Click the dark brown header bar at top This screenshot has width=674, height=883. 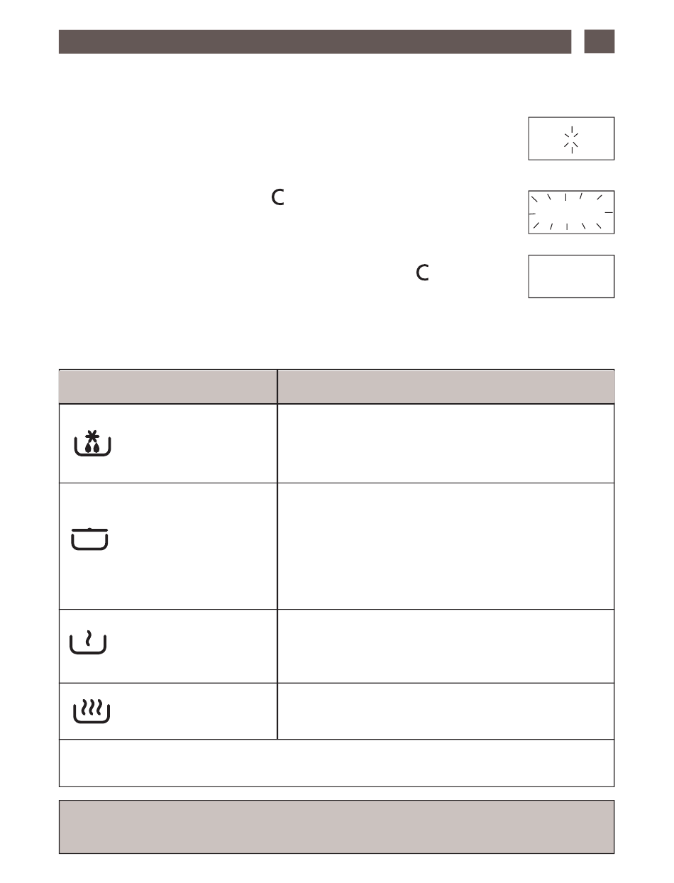(x=315, y=41)
